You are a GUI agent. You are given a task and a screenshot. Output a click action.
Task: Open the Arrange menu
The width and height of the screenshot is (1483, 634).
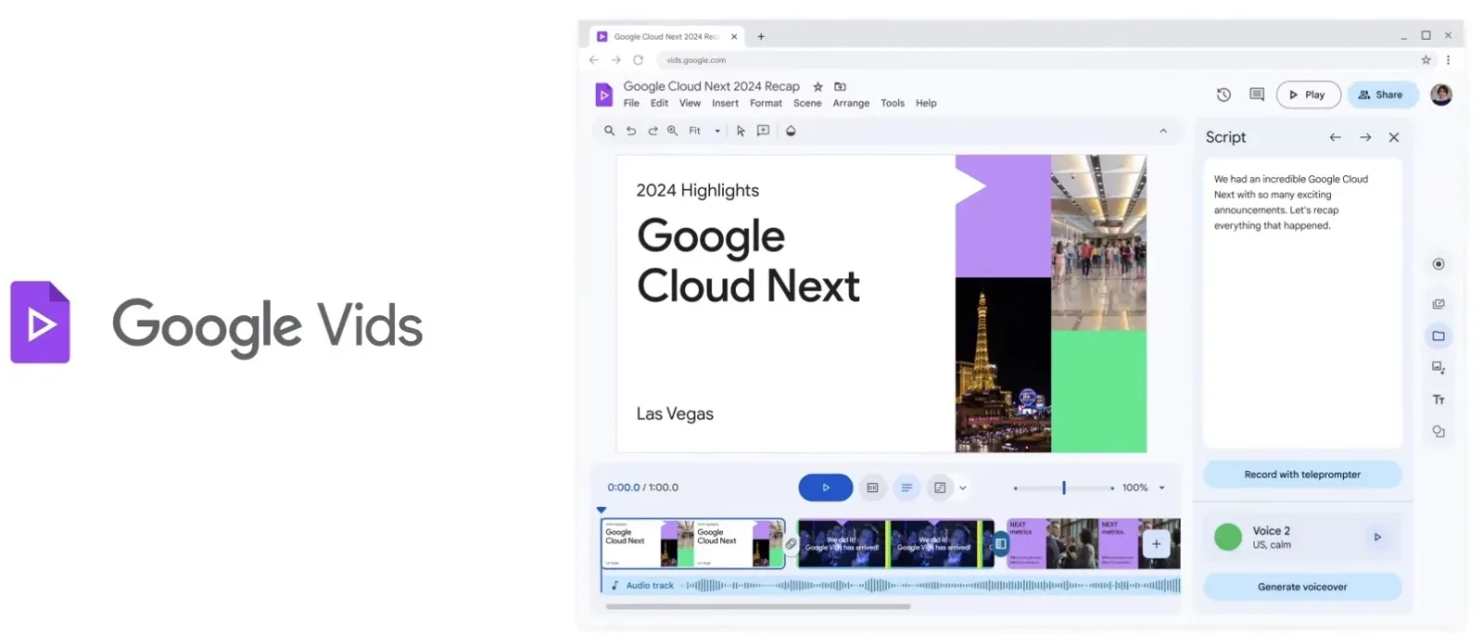click(x=851, y=103)
